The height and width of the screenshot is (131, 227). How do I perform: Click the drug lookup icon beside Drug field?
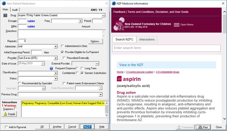5,15
